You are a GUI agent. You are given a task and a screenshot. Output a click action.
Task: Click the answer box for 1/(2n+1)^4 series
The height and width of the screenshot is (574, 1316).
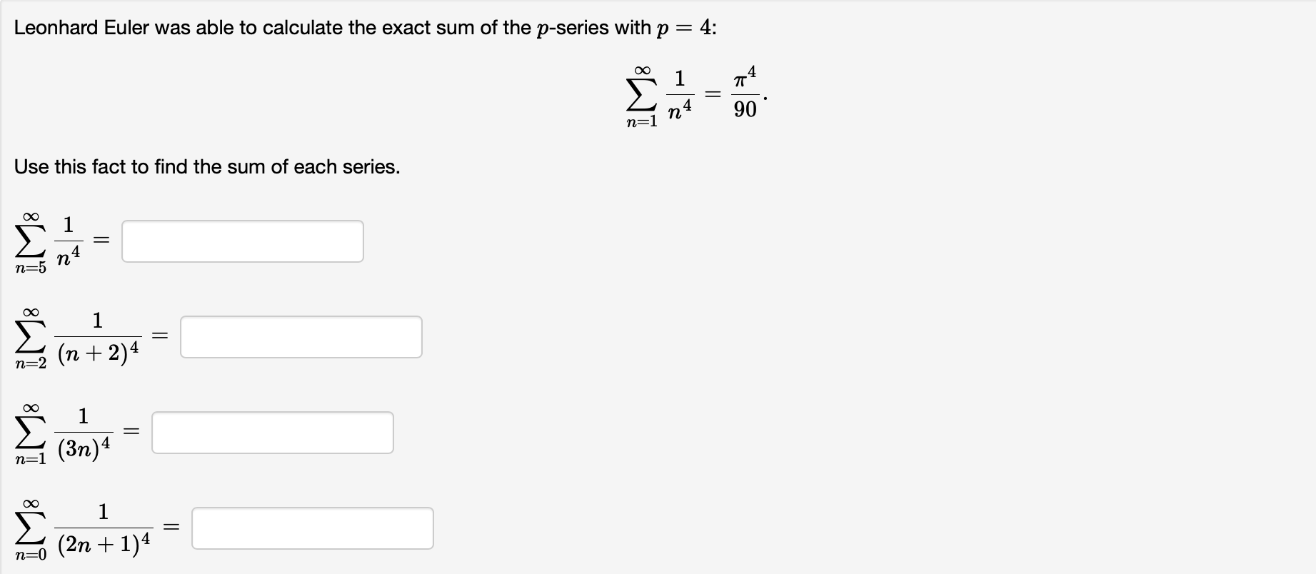pos(313,528)
